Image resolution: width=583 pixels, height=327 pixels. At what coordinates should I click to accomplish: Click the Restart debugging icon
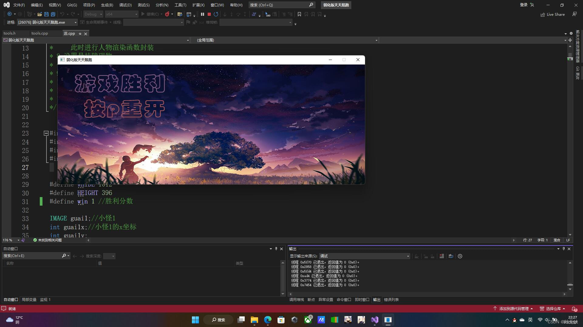click(216, 14)
